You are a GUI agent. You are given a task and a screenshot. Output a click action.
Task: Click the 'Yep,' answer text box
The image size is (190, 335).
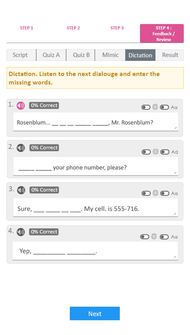click(95, 251)
